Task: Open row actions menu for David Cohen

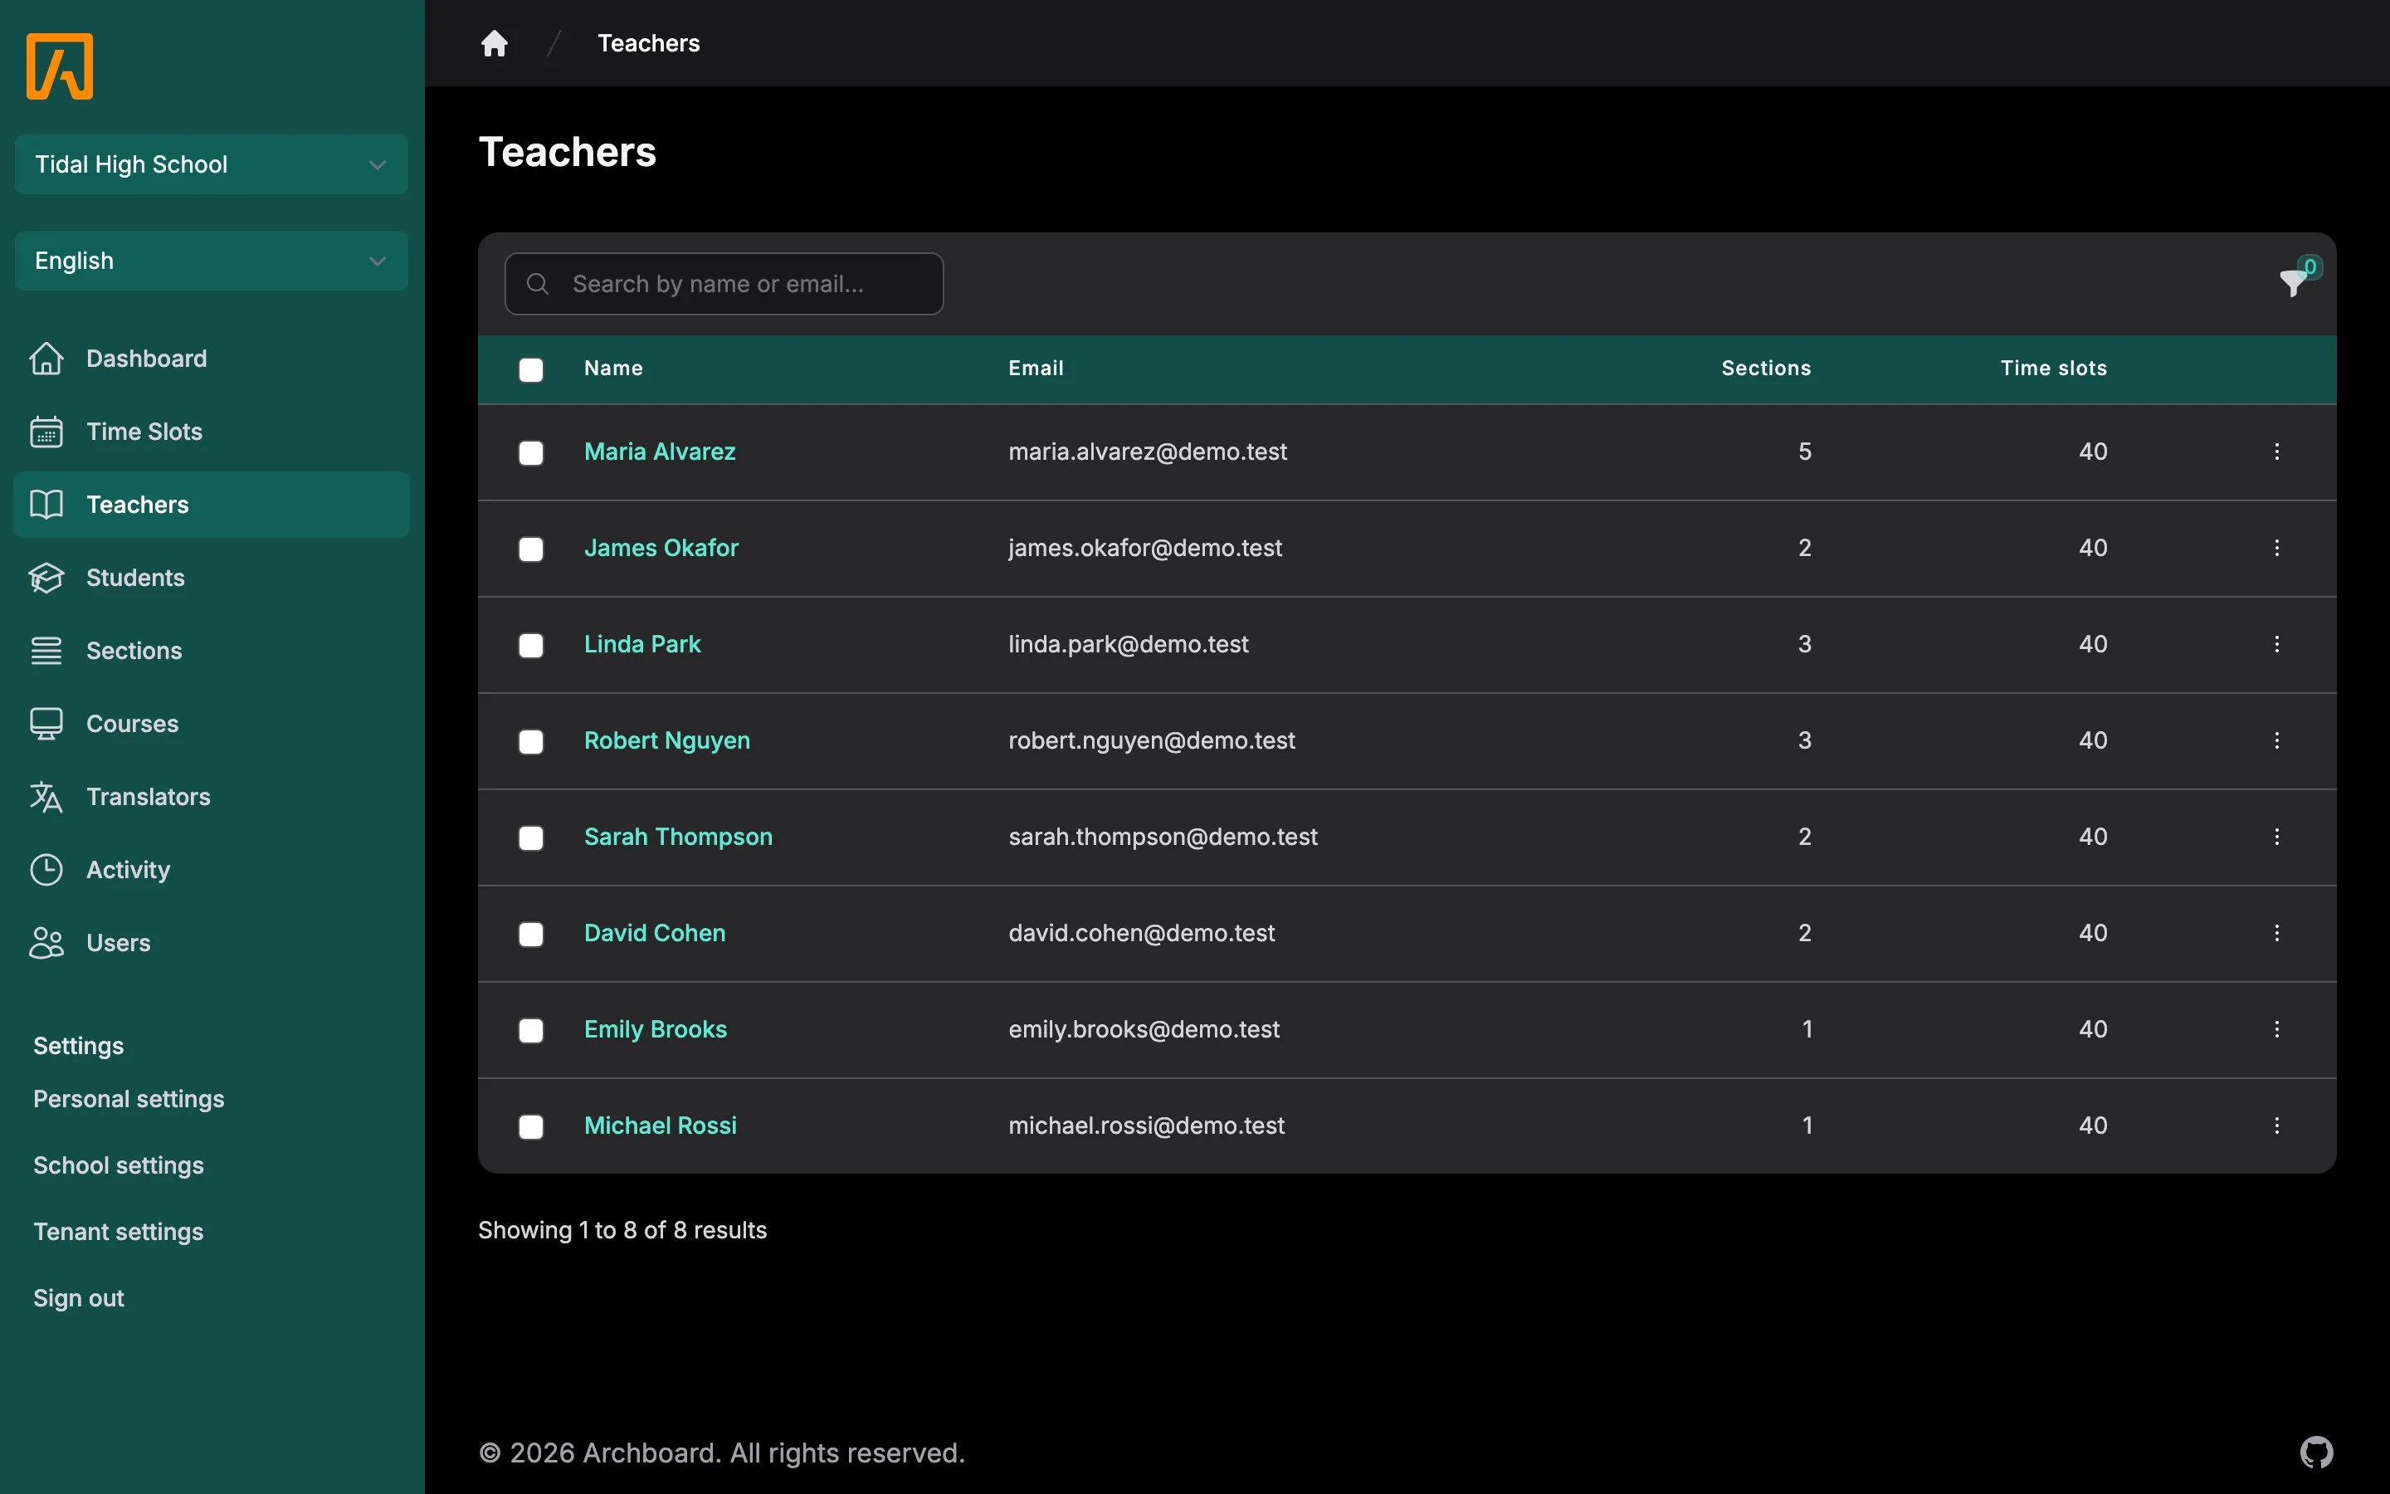Action: [2276, 933]
